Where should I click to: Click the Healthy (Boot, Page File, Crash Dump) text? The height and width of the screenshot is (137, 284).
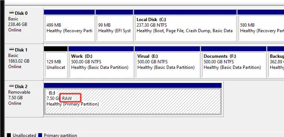point(185,31)
